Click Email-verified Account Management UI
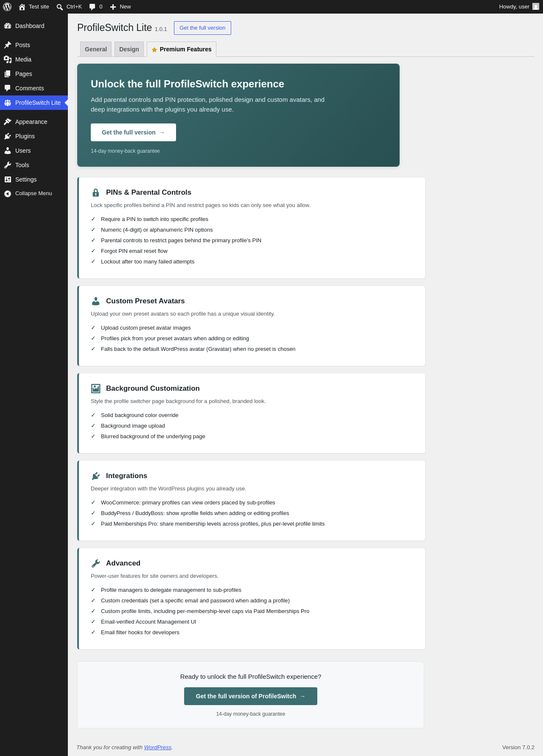 [x=148, y=622]
